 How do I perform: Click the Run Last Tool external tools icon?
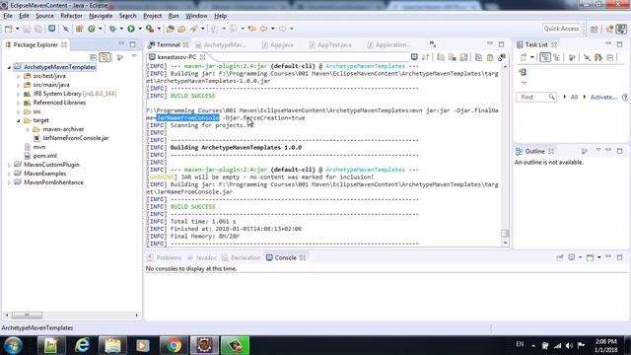coord(150,29)
